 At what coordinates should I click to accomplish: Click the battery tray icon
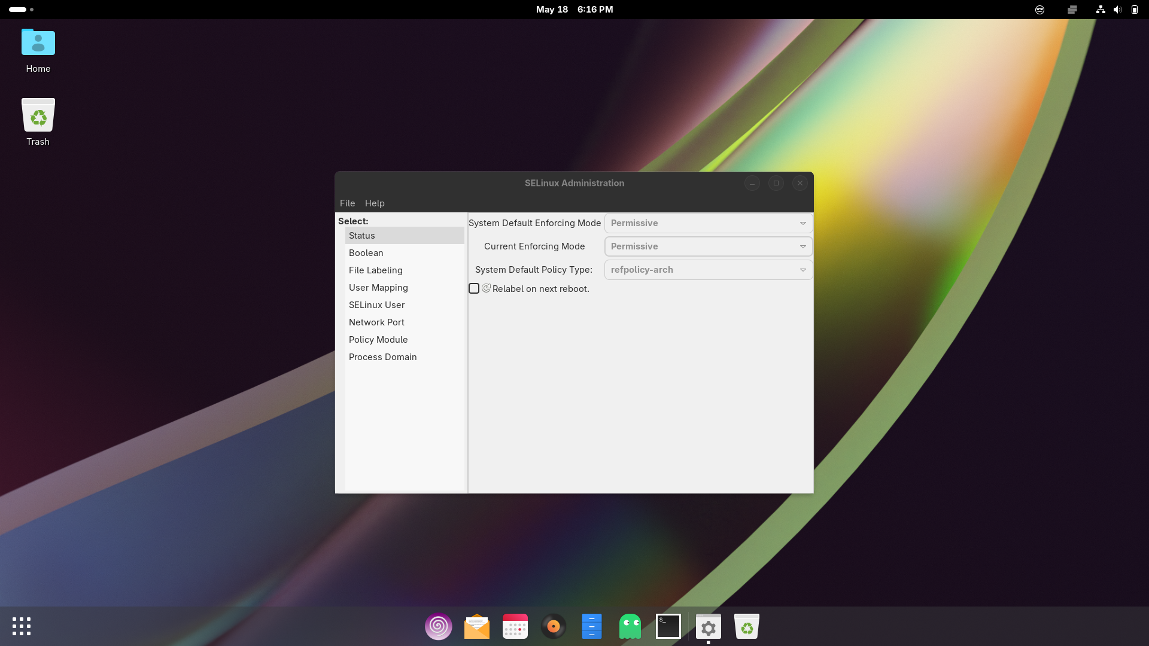(x=1135, y=10)
